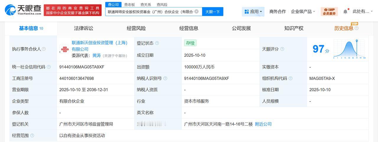Select the 基本信息 tab
This screenshot has width=378, height=142.
coord(31,28)
